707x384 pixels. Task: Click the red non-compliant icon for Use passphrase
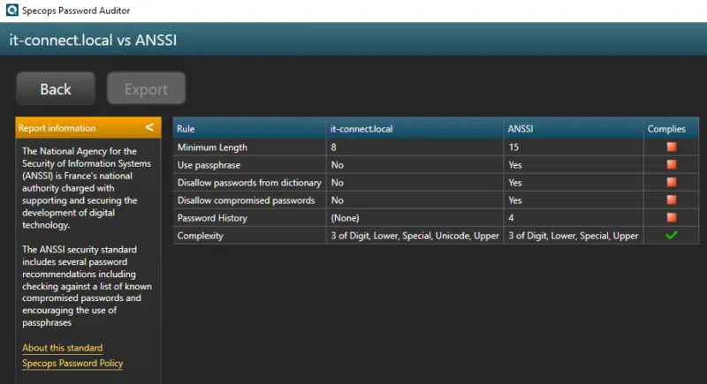[x=672, y=164]
